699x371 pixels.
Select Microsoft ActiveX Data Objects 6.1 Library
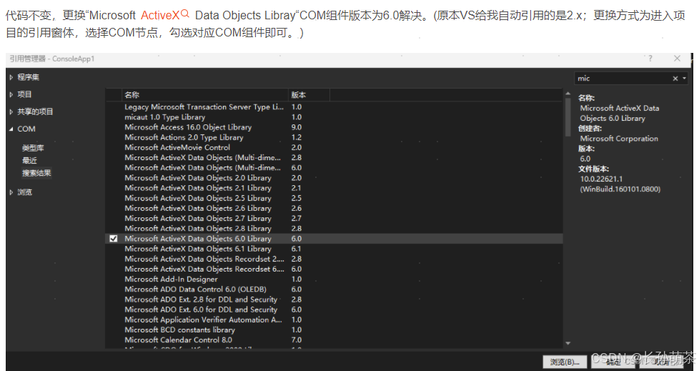point(334,249)
